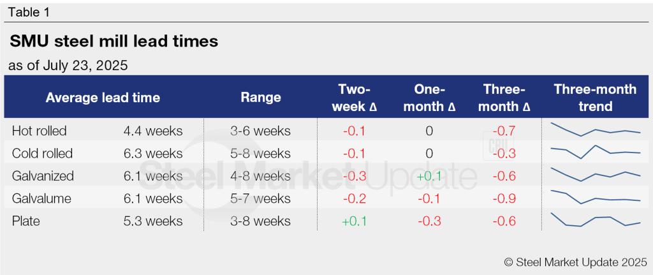Viewport: 653px width, 275px height.
Task: Click the Two-week Δ column header
Action: pos(355,98)
